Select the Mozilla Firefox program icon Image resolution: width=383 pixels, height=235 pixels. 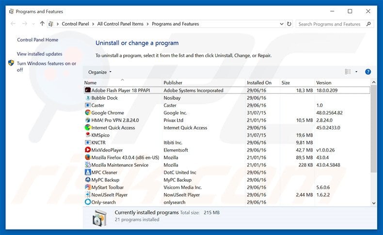(88, 157)
